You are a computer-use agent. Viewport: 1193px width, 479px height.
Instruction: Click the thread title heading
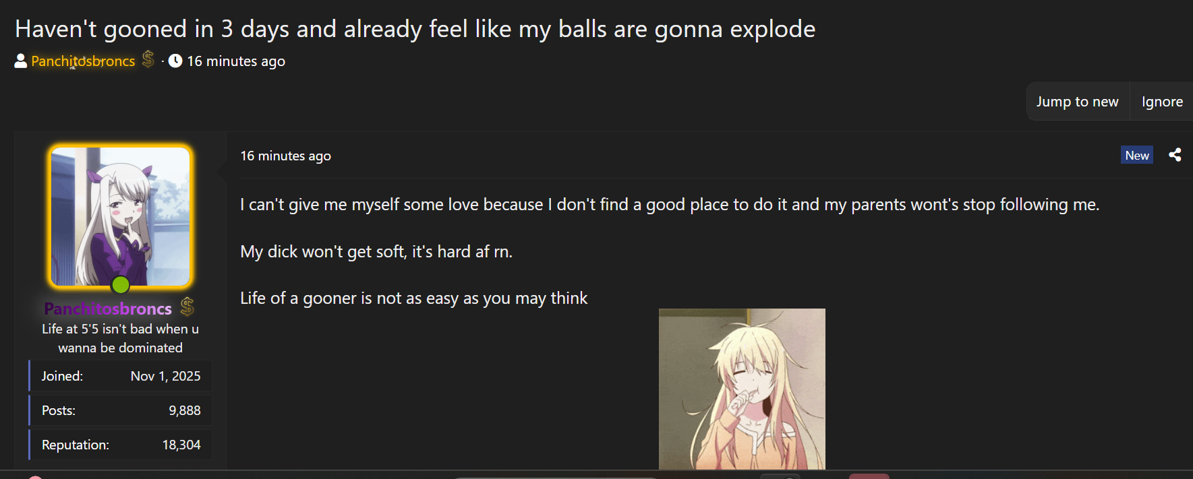pos(415,29)
